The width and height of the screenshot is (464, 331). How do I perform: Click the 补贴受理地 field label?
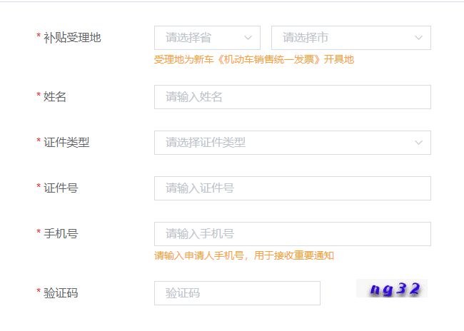[72, 38]
